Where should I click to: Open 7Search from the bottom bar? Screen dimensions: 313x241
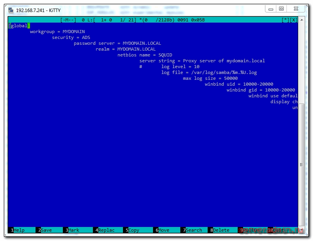192,230
